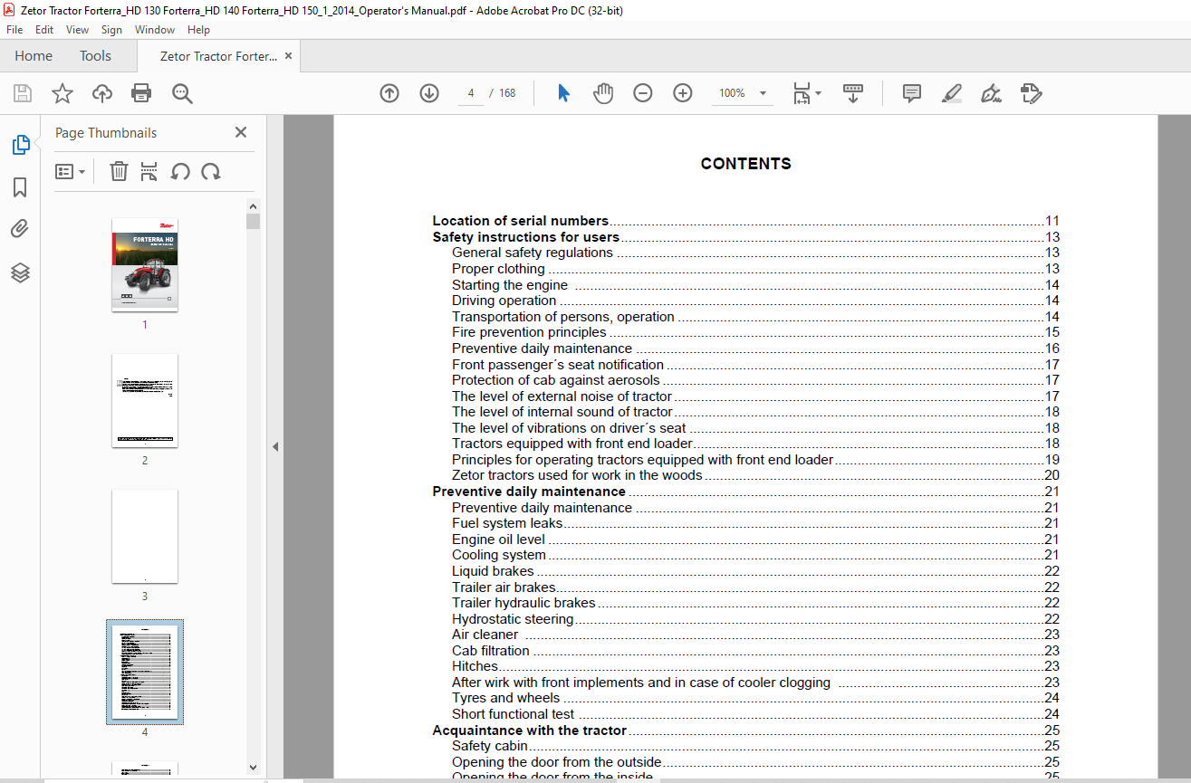This screenshot has height=783, width=1191.
Task: Go to next page arrow
Action: (429, 93)
